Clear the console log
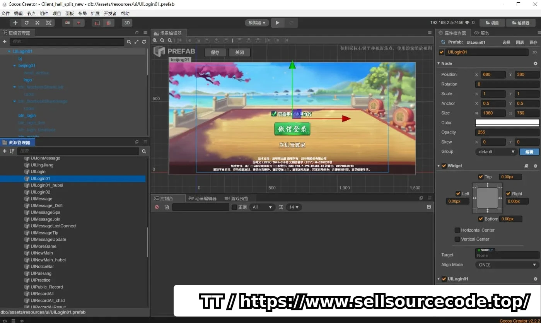Image resolution: width=541 pixels, height=323 pixels. click(157, 207)
